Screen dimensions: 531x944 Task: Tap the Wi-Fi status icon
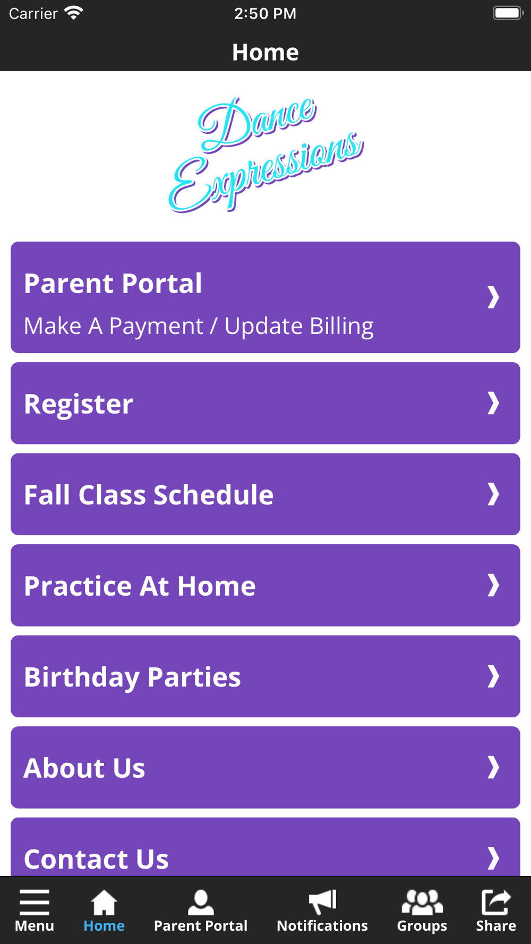(x=74, y=13)
